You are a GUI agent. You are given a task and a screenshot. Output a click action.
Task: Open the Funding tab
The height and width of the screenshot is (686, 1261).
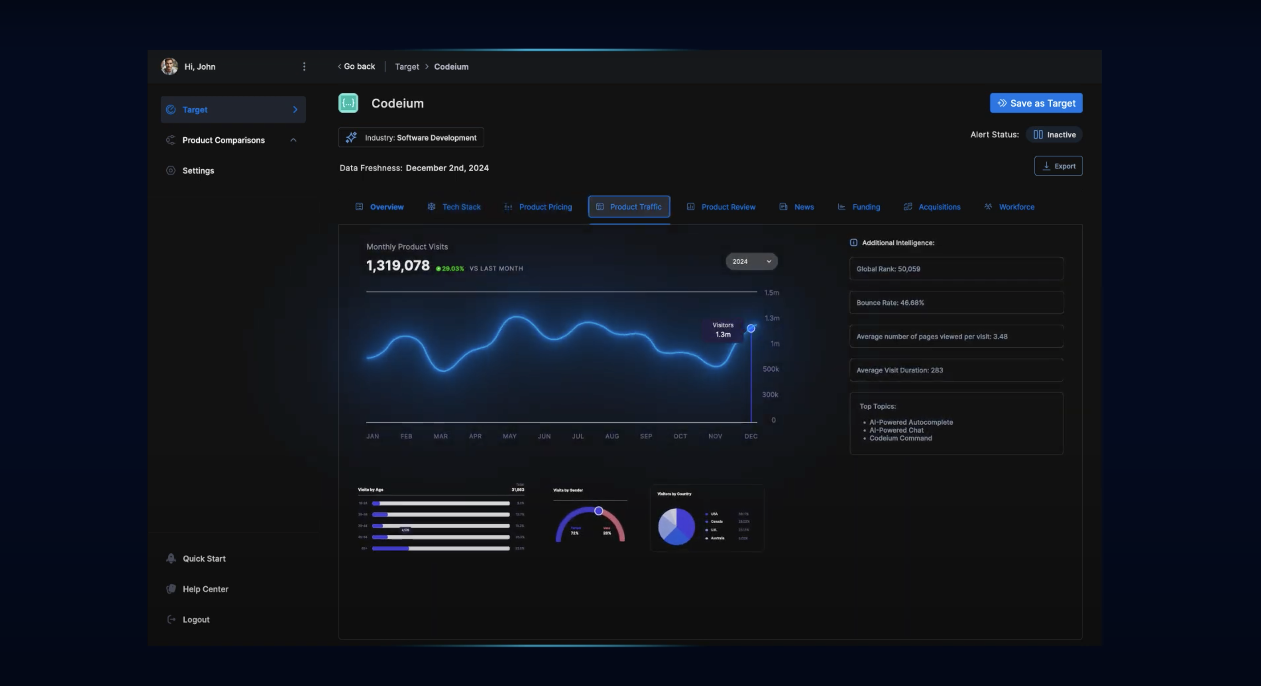[x=858, y=206]
